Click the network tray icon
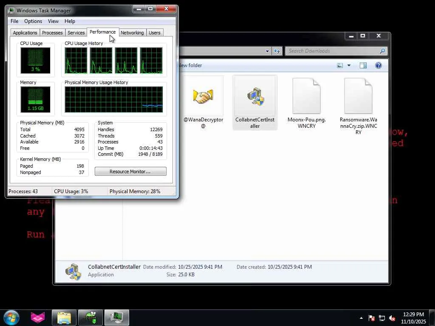 click(x=382, y=318)
